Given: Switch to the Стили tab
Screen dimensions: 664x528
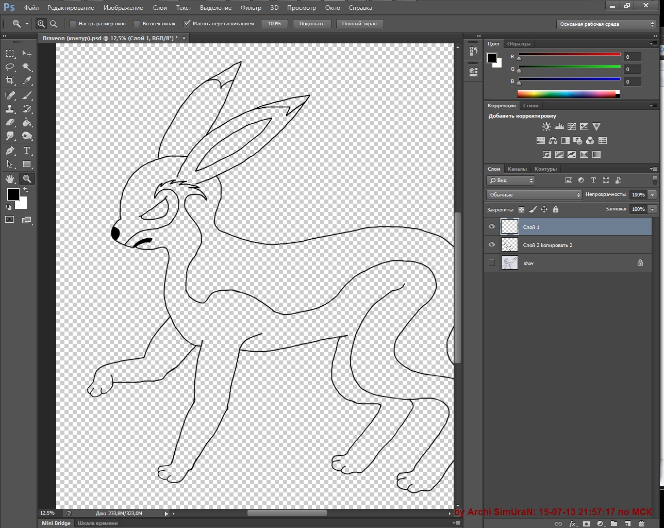Looking at the screenshot, I should point(531,106).
